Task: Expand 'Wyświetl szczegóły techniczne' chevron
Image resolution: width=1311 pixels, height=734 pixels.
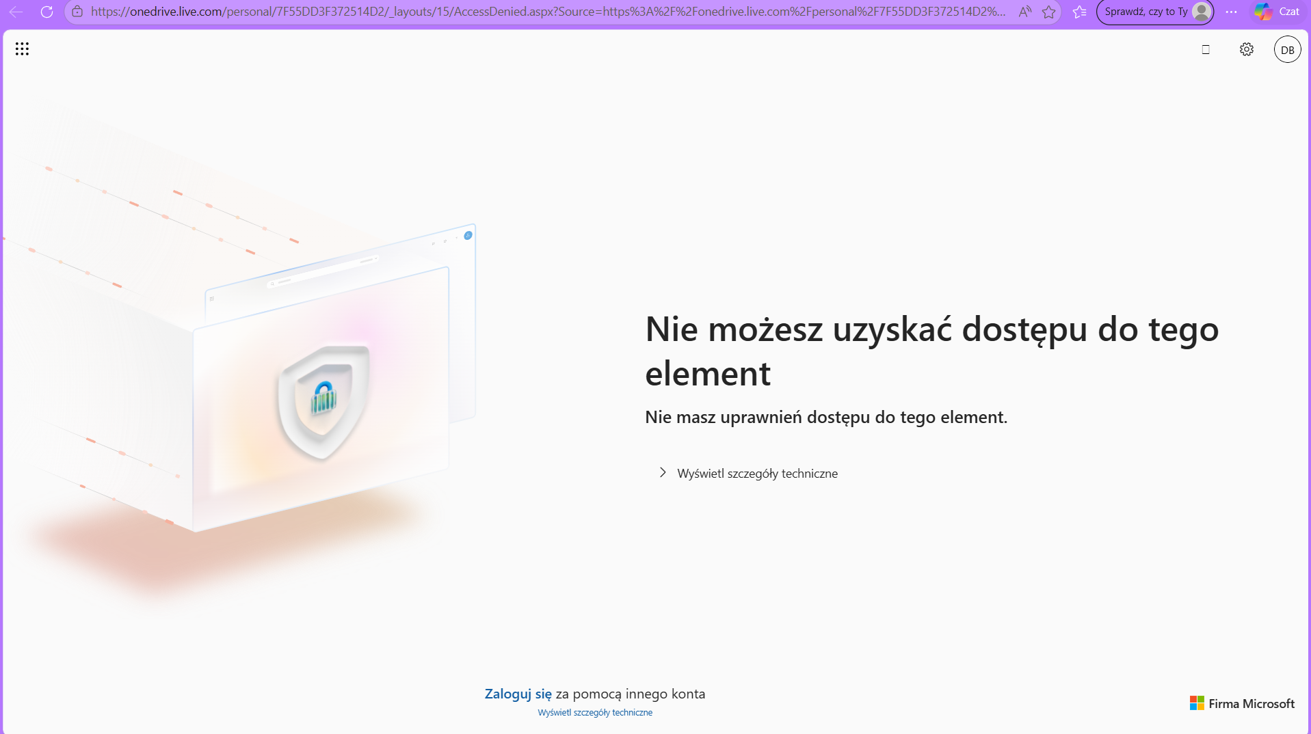Action: (662, 473)
